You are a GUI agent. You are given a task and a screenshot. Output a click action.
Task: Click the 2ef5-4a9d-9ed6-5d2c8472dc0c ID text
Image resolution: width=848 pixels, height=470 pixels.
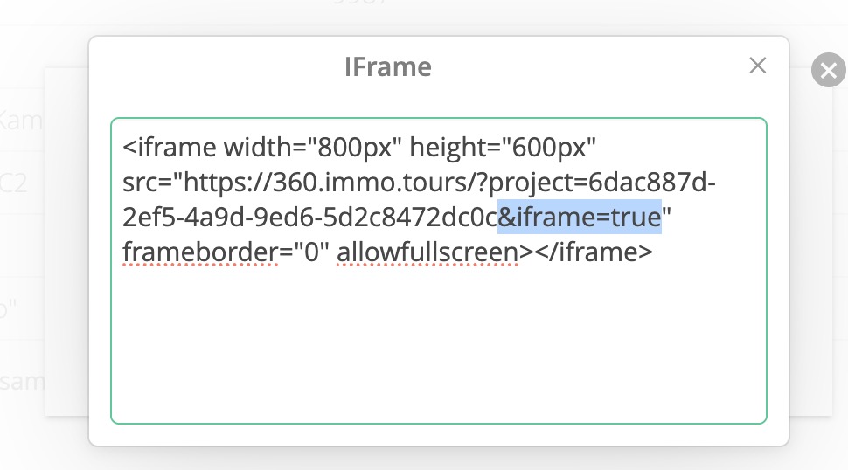[309, 218]
